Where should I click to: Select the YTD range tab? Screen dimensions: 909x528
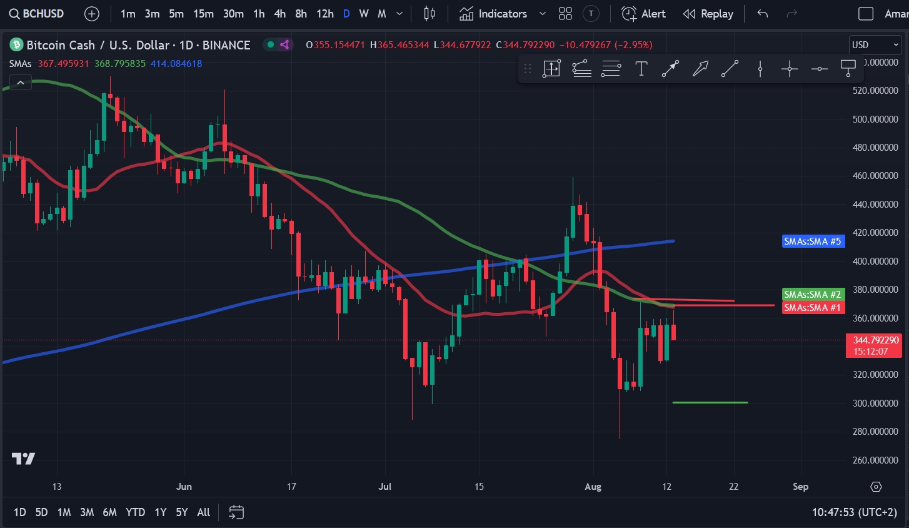coord(135,512)
